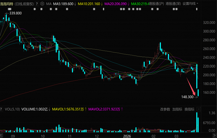Screen dimensions: 217x138
Task: Click the 339.800 high price label
Action: 15,13
